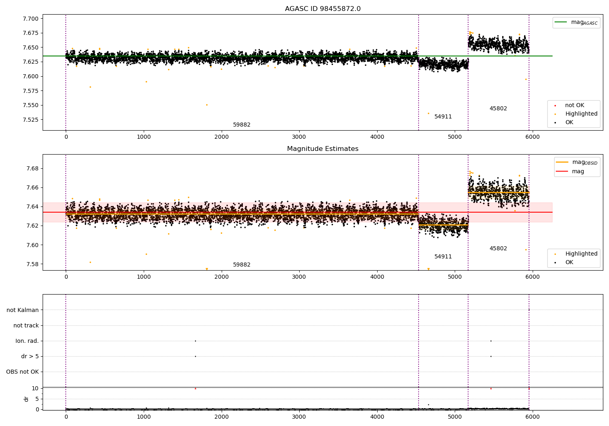Click the 7.525 y-axis tick label
609x426 pixels.
pyautogui.click(x=30, y=120)
